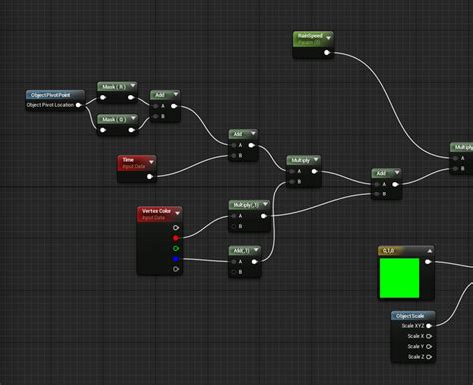473x385 pixels.
Task: Expand the Vertex Color node dropdown arrow
Action: (x=177, y=213)
